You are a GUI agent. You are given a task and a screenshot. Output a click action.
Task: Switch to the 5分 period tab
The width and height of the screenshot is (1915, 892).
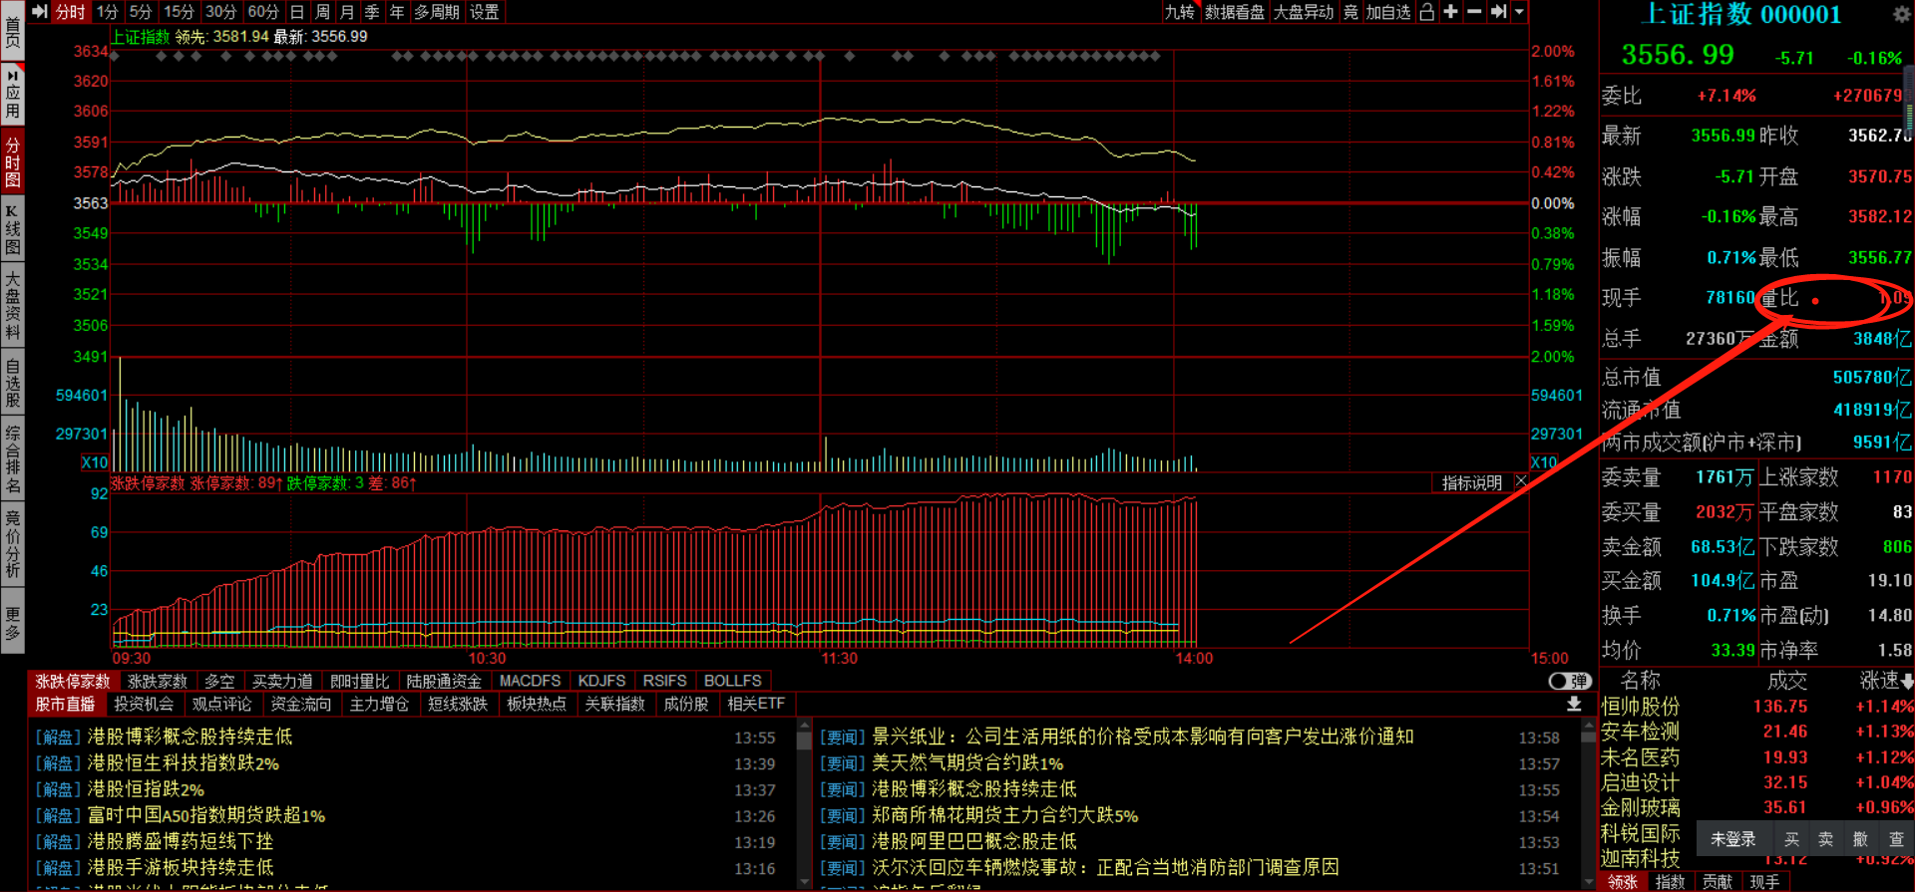coord(140,12)
